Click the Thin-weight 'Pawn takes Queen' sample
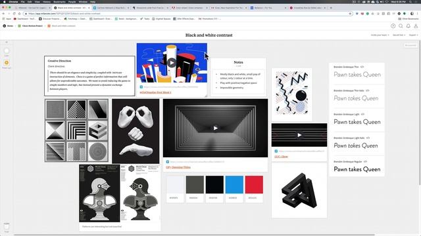The width and height of the screenshot is (421, 236). pos(357,74)
